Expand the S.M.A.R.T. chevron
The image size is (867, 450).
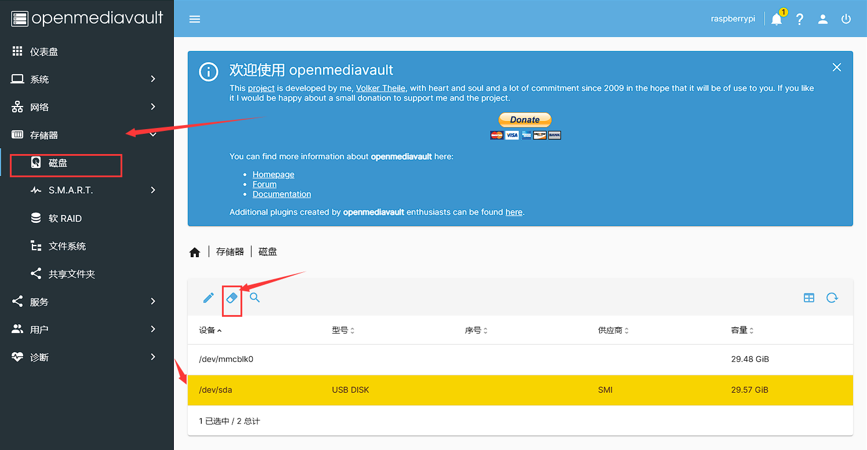click(153, 190)
